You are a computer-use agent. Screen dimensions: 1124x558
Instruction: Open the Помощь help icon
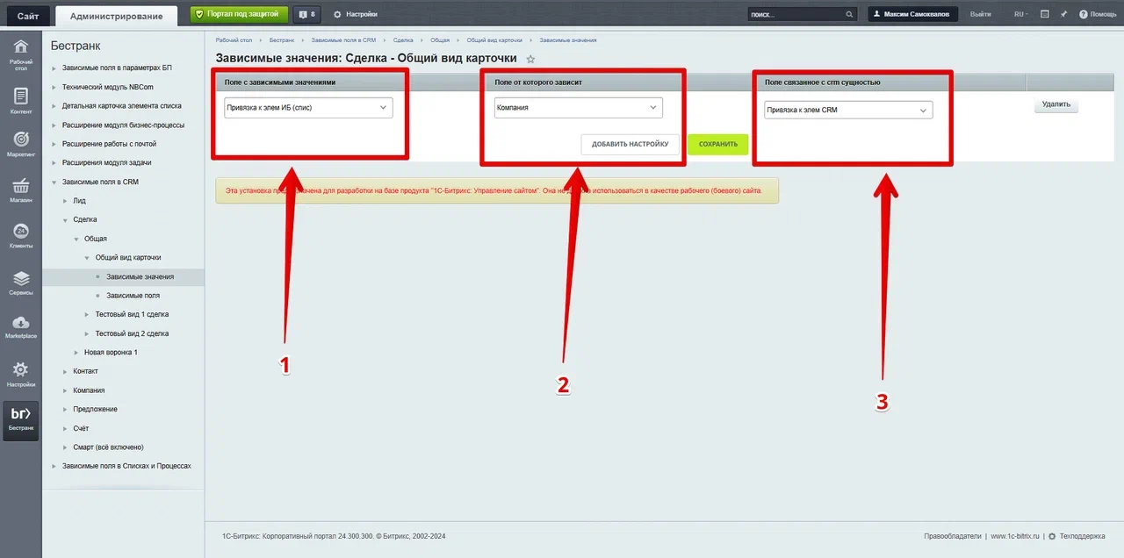point(1084,14)
